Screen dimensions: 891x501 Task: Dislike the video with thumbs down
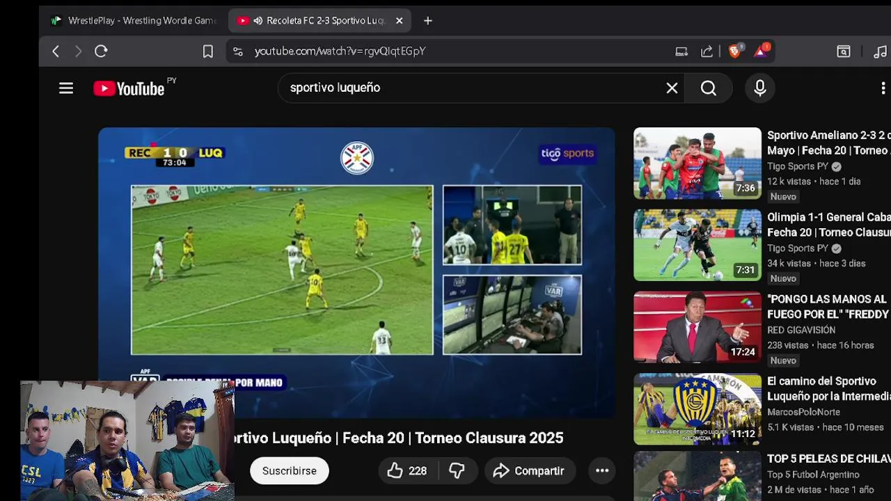457,471
